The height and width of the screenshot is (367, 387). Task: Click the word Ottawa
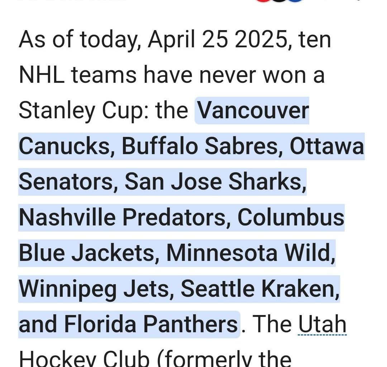[x=326, y=147]
